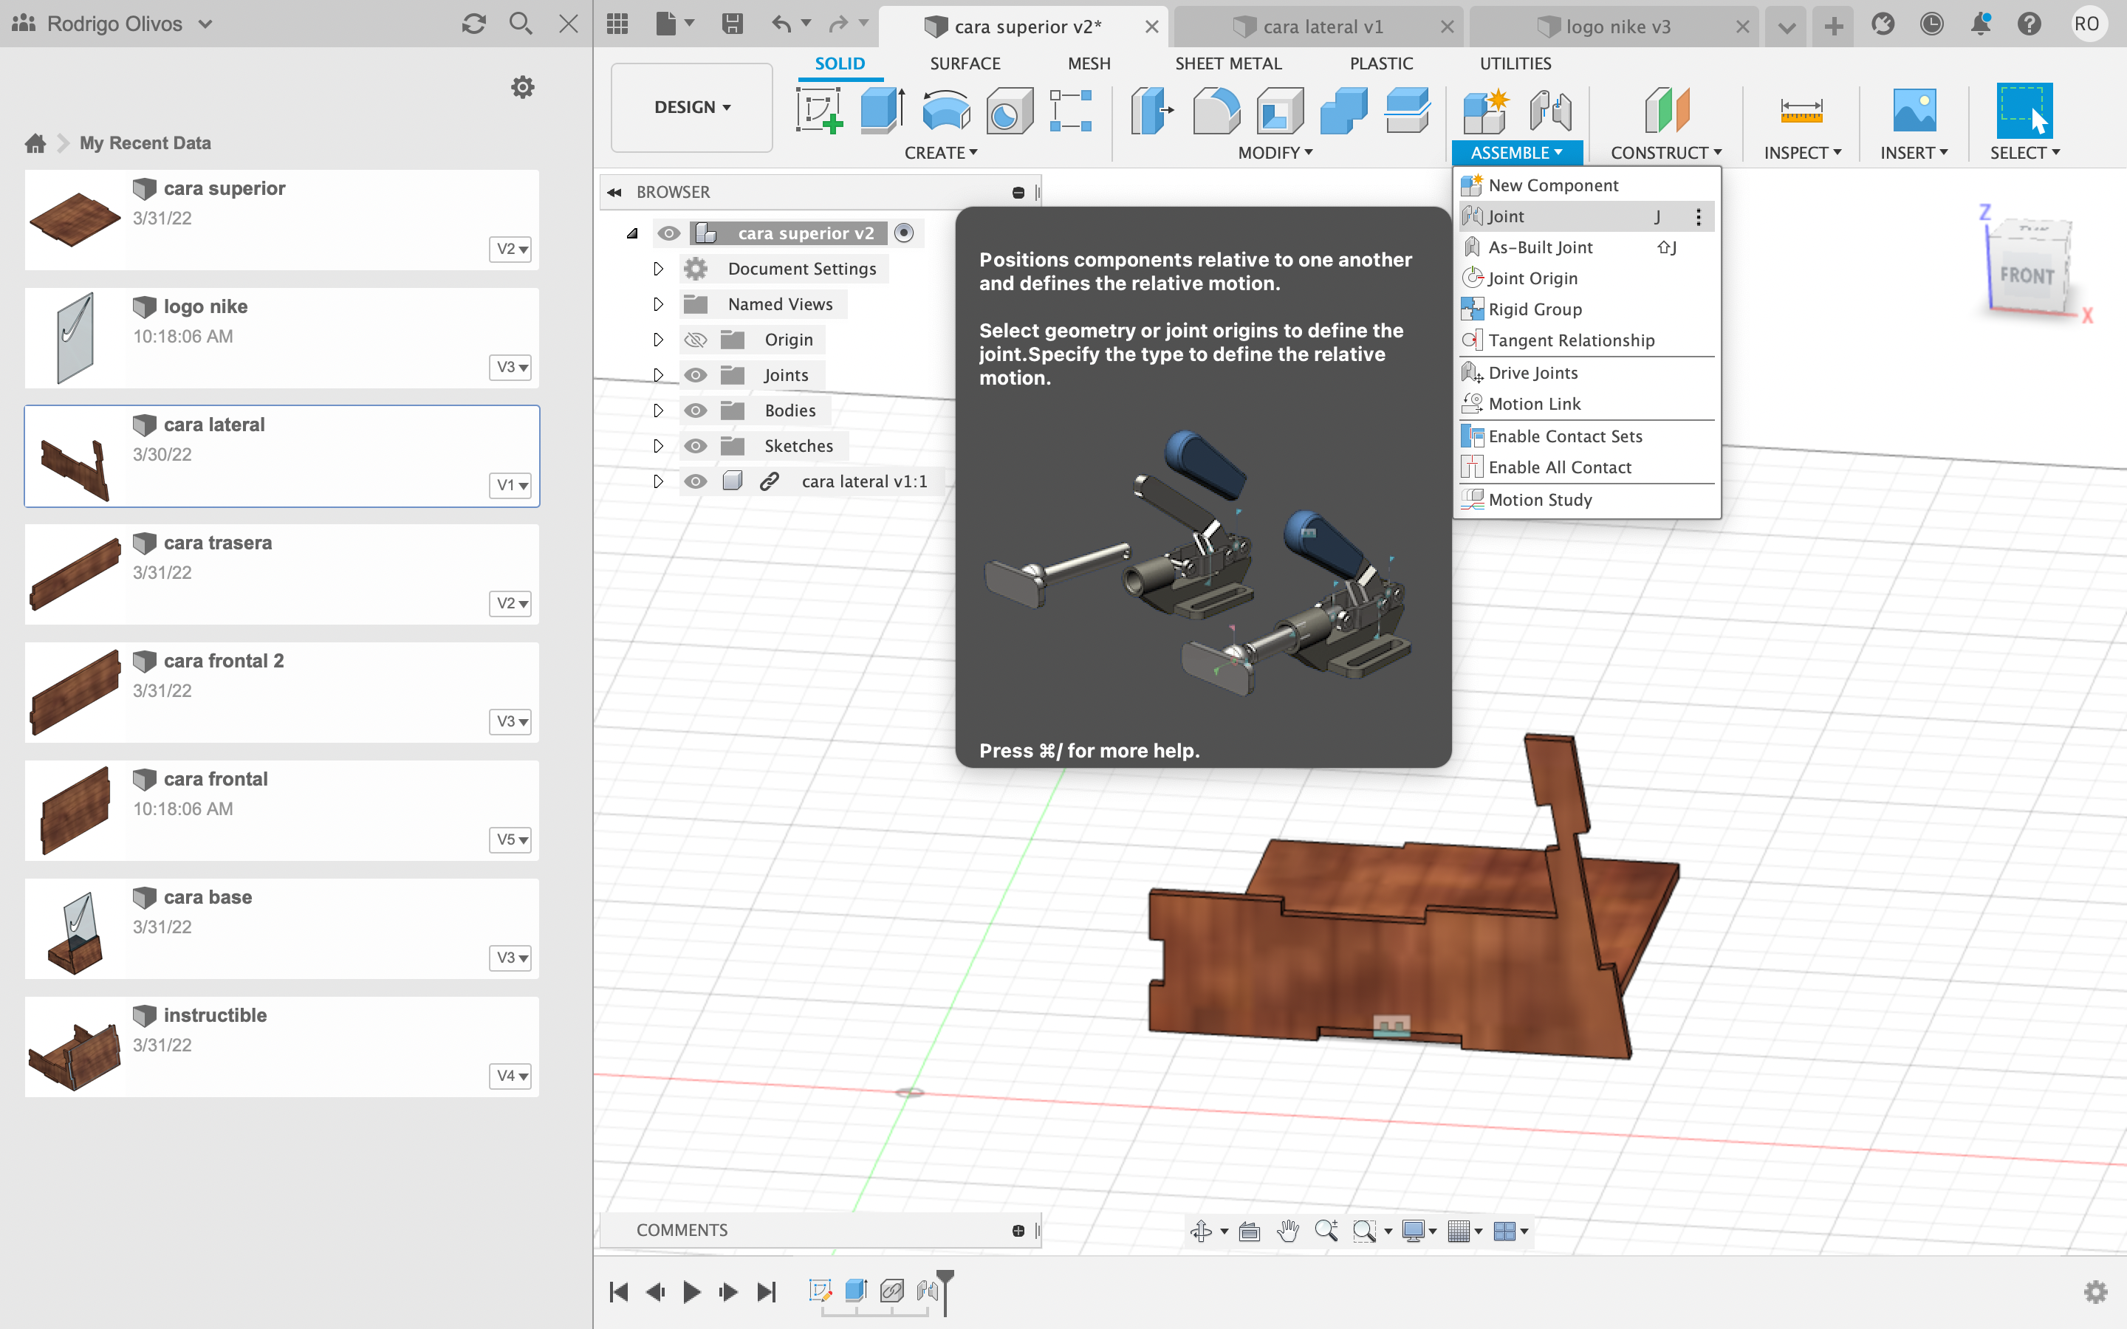
Task: Activate cara superior v2 radio button
Action: [903, 233]
